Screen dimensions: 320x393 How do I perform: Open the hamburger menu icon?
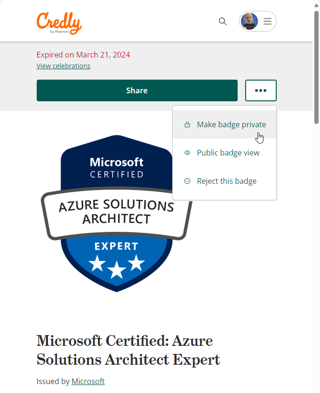pos(267,21)
